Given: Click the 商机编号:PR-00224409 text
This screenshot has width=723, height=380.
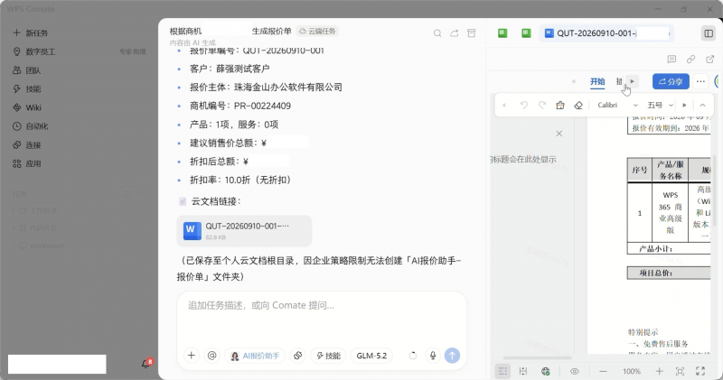Looking at the screenshot, I should coord(240,106).
